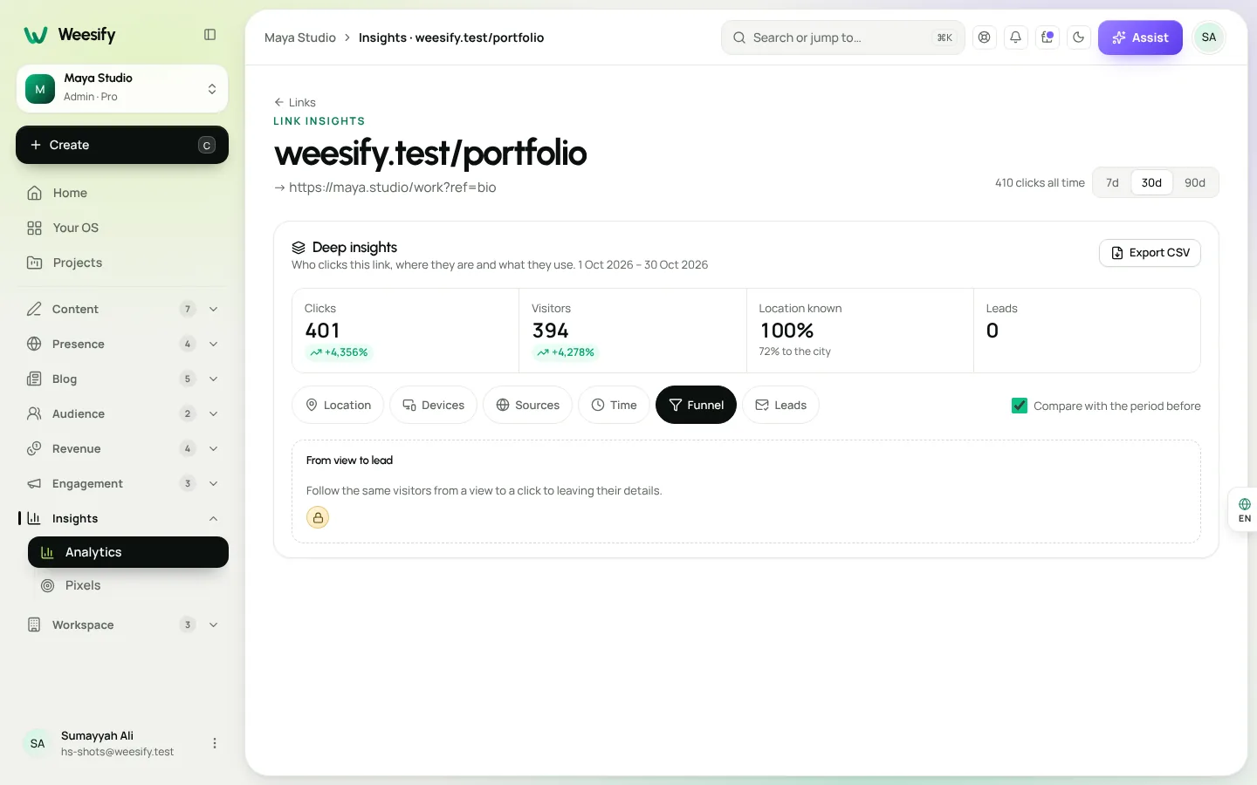Open the what's new icon with purple dot
Image resolution: width=1257 pixels, height=785 pixels.
coord(1047,38)
